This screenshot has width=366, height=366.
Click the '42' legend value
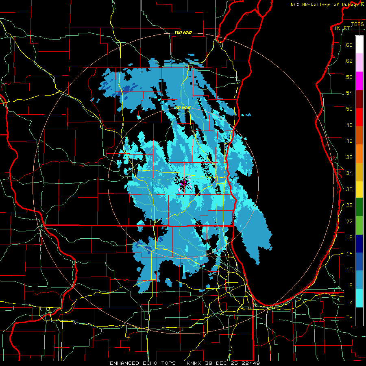(x=349, y=141)
